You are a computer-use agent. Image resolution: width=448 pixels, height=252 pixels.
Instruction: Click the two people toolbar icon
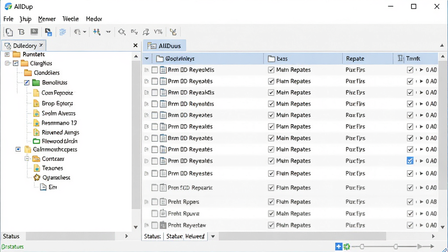tap(97, 31)
